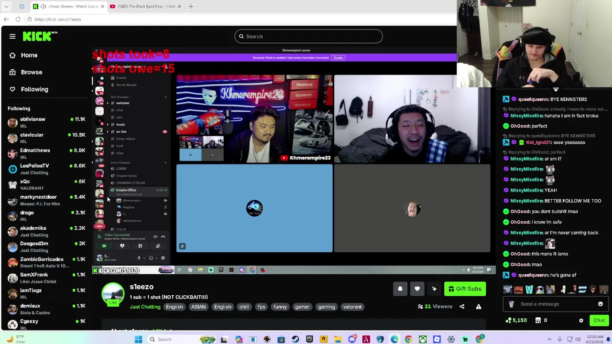Viewport: 612px width, 344px height.
Task: Go to Home in Kick sidebar
Action: (x=23, y=55)
